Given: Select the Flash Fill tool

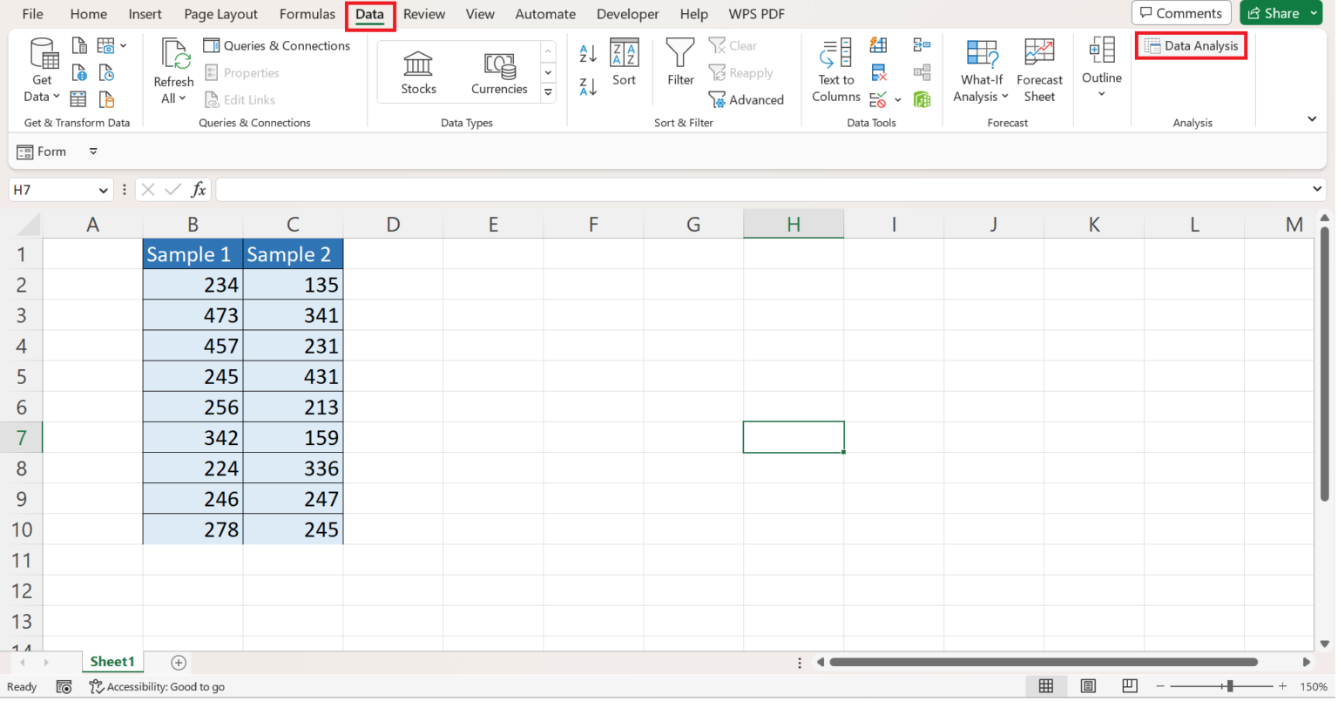Looking at the screenshot, I should point(878,44).
